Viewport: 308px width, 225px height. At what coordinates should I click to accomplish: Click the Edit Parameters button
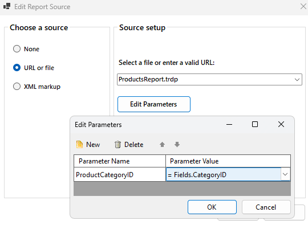pyautogui.click(x=154, y=104)
